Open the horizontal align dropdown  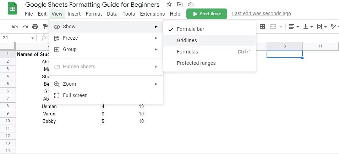coord(294,27)
